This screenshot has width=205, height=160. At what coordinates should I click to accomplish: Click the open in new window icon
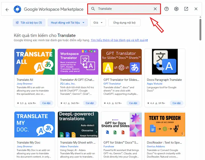tap(186, 9)
